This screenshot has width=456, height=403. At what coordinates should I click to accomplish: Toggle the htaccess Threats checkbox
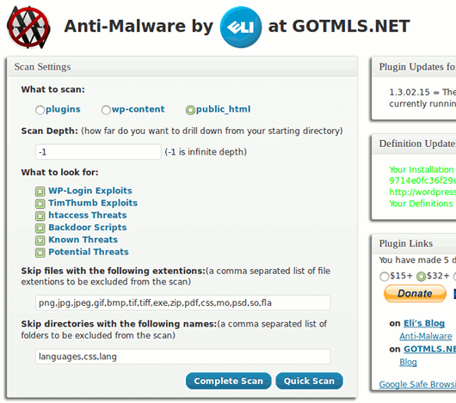[40, 216]
